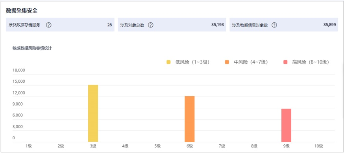This screenshot has width=344, height=153.
Task: Select the red 9级 bar
Action: pos(286,126)
